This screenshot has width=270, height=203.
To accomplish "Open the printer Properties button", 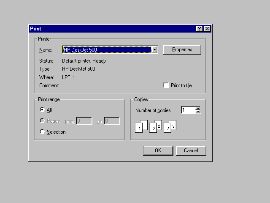I will tap(182, 49).
